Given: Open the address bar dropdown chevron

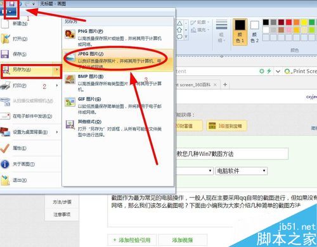Looking at the screenshot, I should [x=278, y=72].
